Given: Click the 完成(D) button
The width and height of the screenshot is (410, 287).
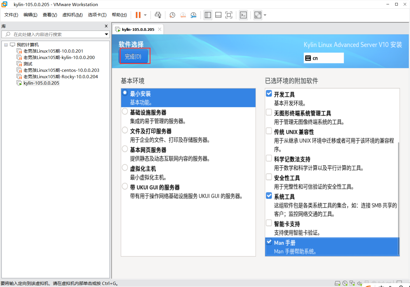Looking at the screenshot, I should 133,56.
